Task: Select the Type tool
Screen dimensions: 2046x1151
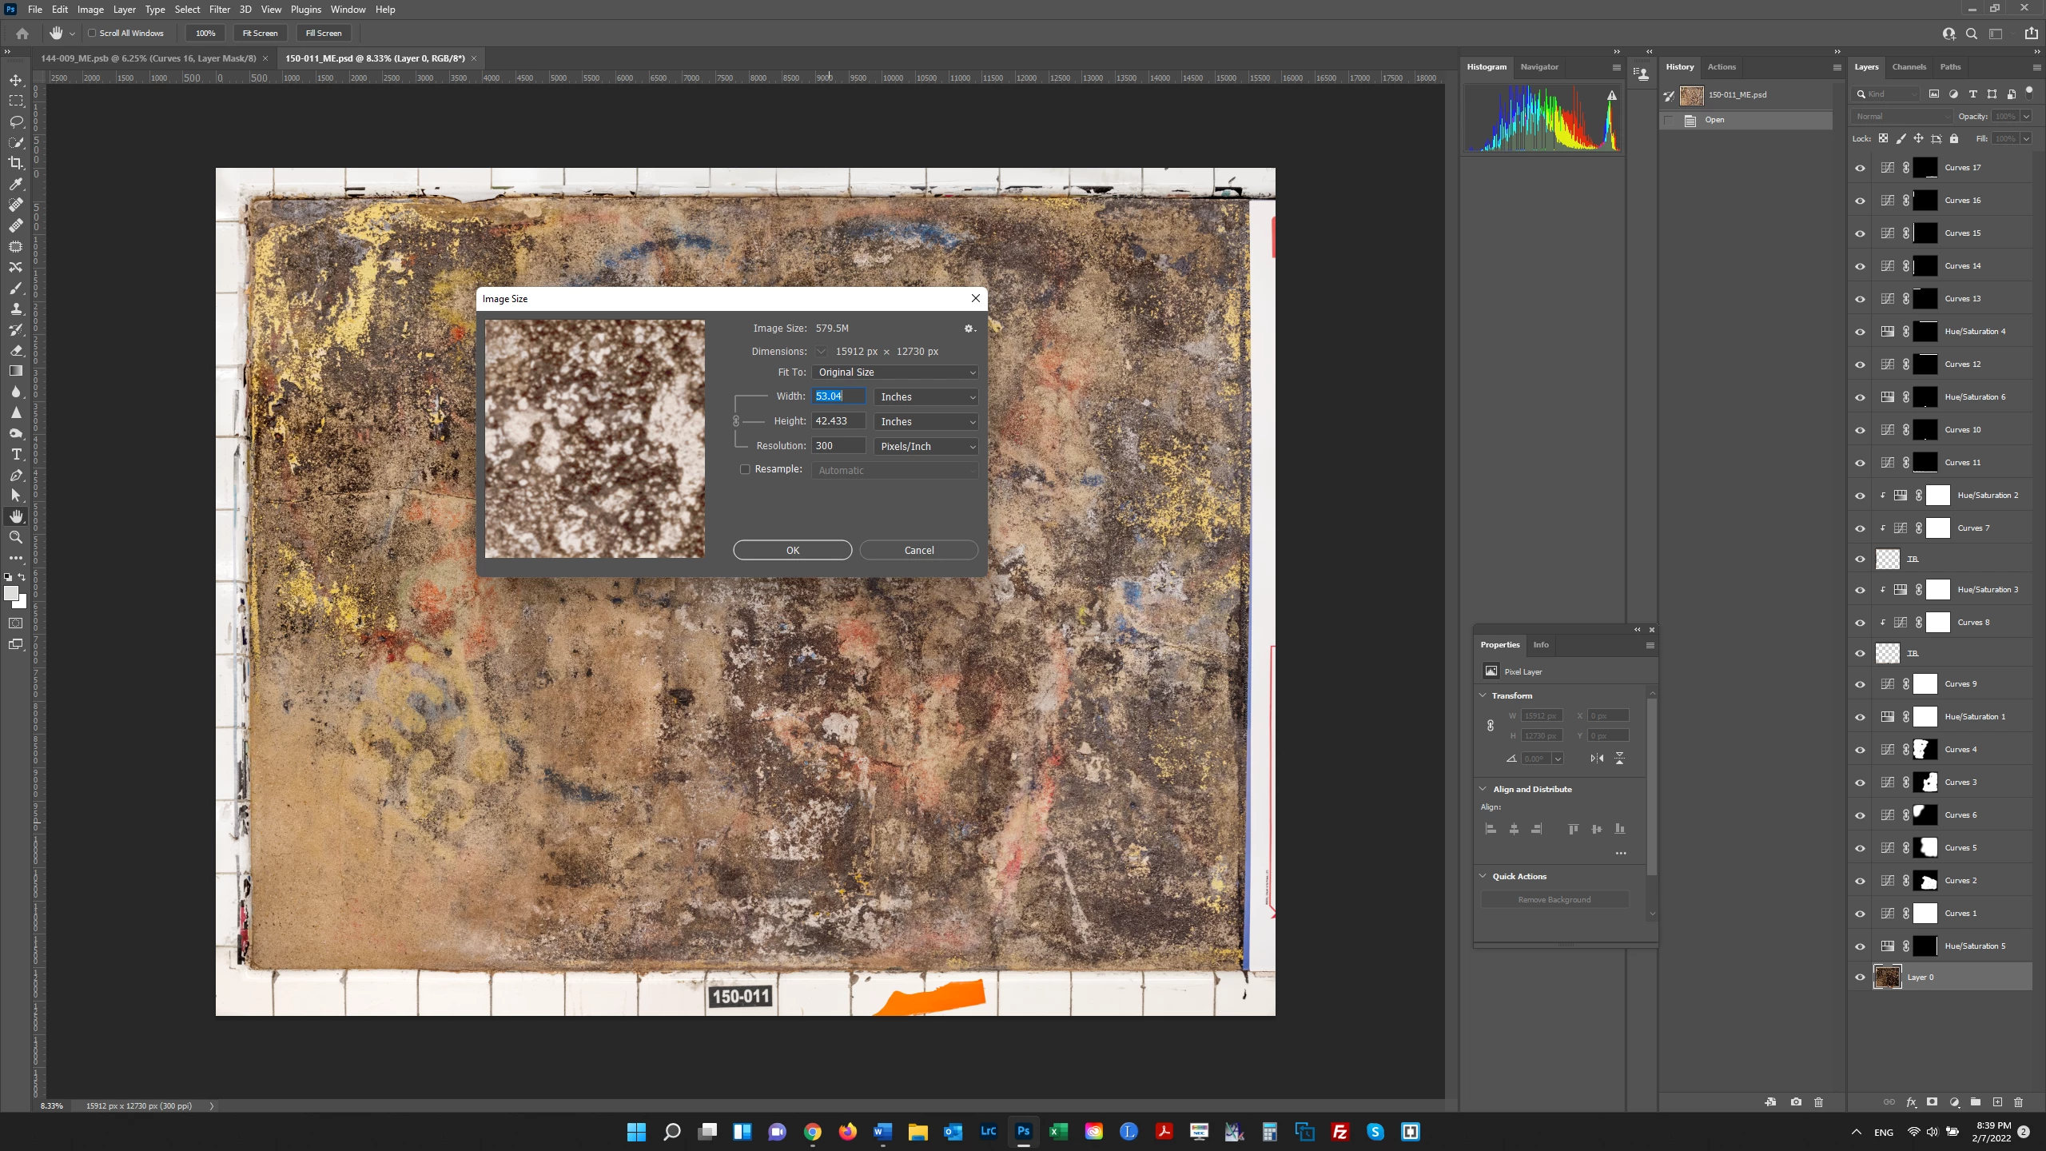Action: point(15,454)
